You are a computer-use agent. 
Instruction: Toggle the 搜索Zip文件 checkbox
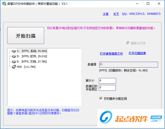[x=128, y=43]
